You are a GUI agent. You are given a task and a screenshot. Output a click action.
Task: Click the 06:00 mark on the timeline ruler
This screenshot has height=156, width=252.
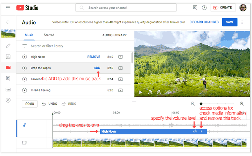[x=176, y=113]
